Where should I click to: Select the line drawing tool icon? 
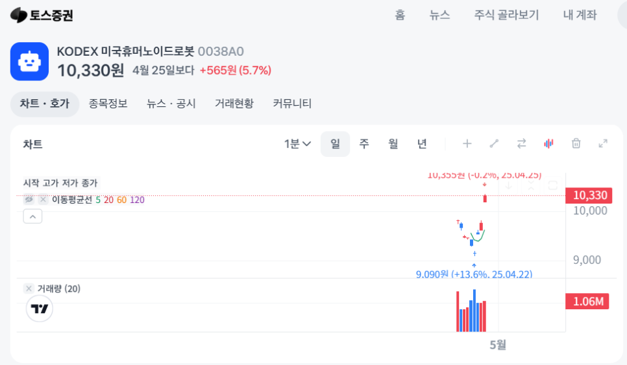tap(494, 143)
